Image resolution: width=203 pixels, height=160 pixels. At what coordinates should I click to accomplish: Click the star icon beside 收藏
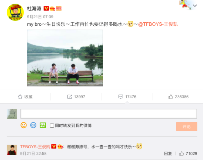[x=20, y=97]
